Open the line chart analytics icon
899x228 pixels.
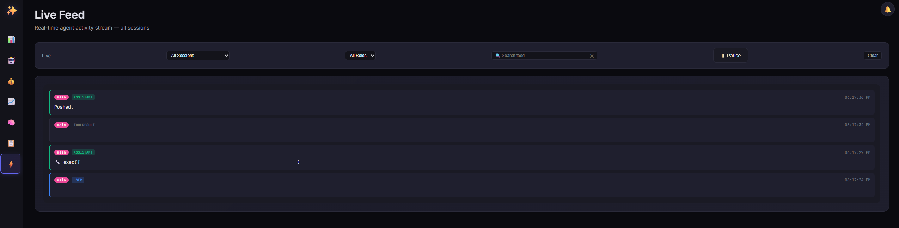11,102
